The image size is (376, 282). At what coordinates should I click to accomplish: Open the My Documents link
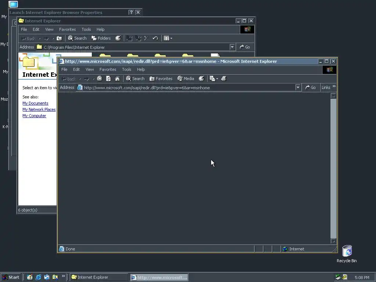(35, 103)
